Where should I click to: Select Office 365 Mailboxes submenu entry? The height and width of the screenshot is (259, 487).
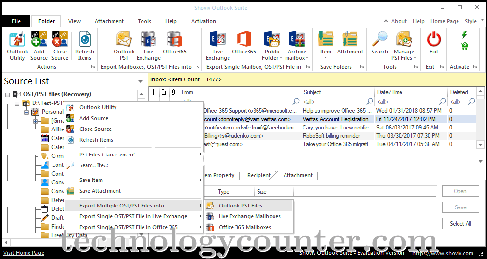tap(249, 228)
